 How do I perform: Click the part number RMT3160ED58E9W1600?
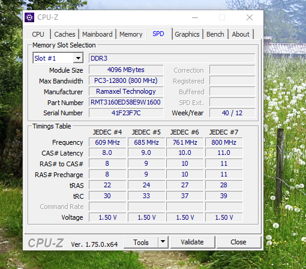pyautogui.click(x=126, y=102)
